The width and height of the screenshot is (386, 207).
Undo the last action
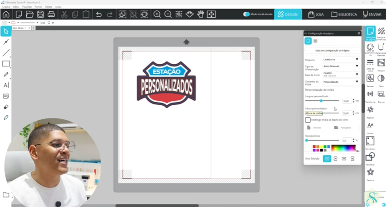(x=99, y=14)
